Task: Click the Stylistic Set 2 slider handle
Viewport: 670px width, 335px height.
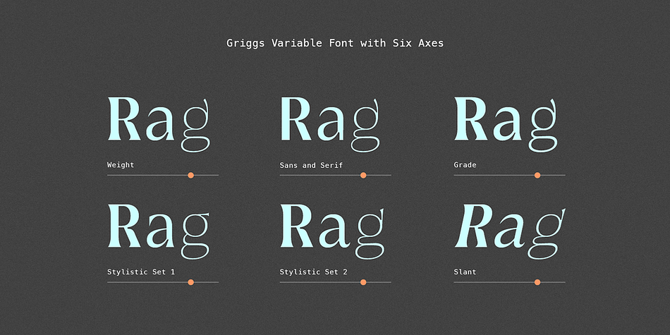Action: tap(363, 282)
